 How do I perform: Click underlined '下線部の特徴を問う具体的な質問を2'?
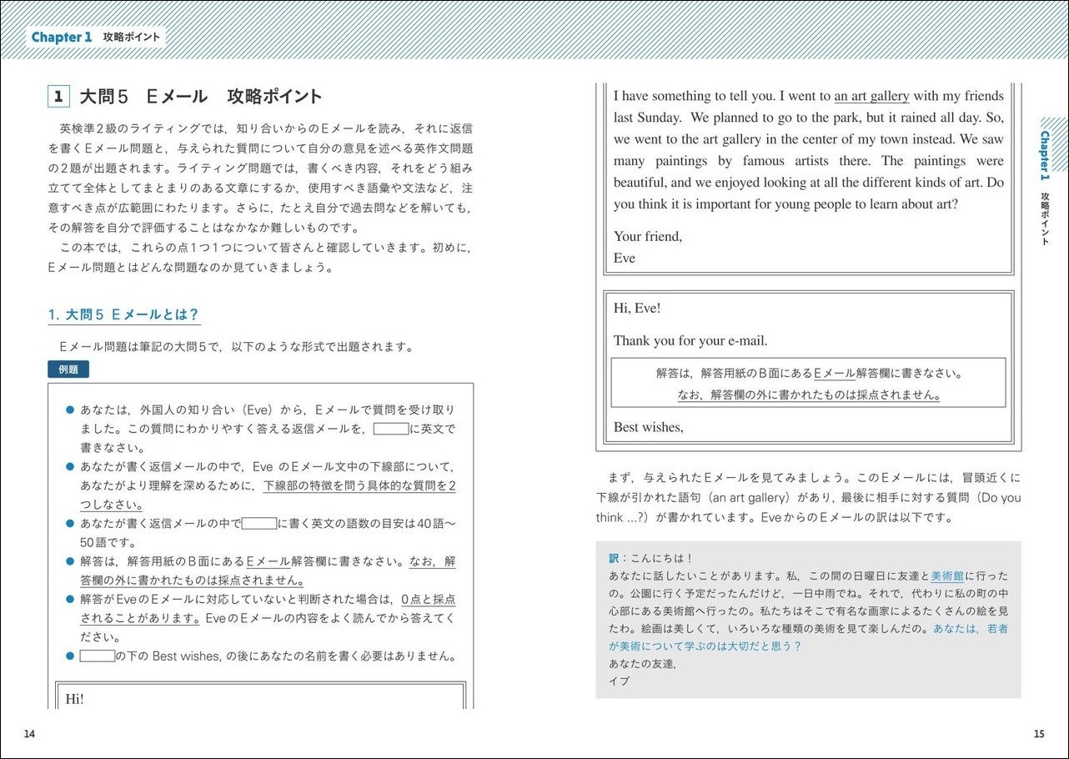[359, 485]
